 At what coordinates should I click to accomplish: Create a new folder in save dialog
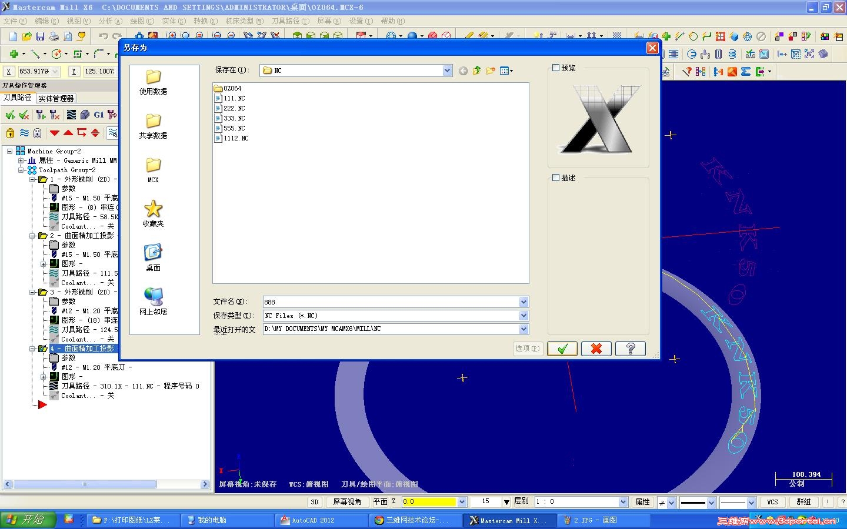click(x=491, y=71)
